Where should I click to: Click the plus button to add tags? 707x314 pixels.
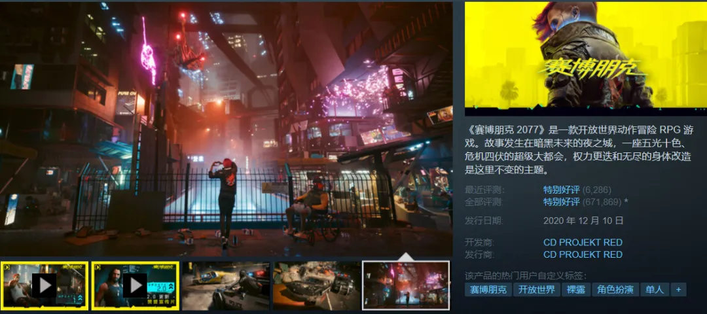(x=679, y=290)
